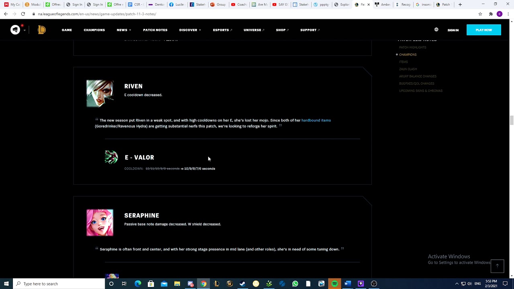The height and width of the screenshot is (289, 514).
Task: Click the Play Now button
Action: coord(483,30)
